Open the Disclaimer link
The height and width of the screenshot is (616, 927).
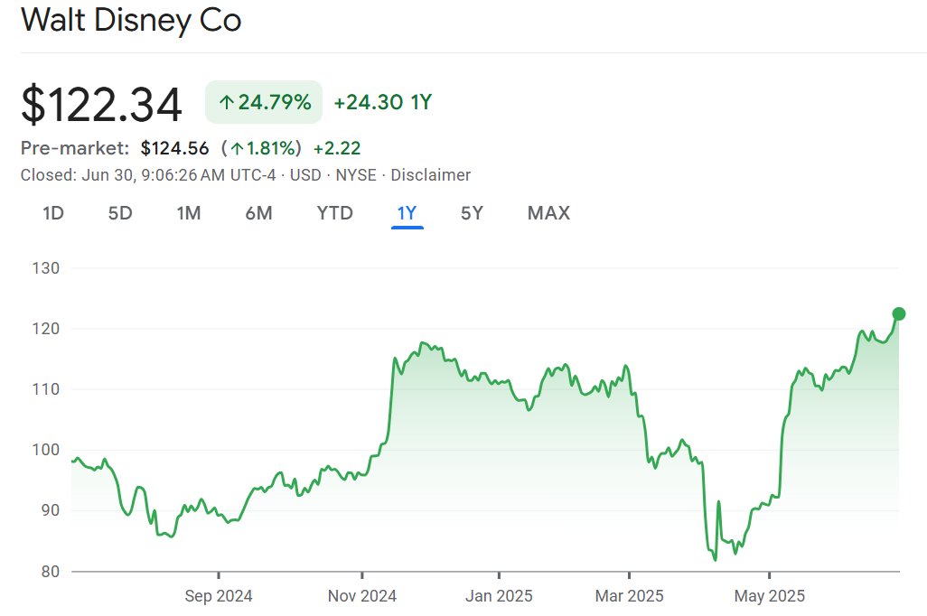click(431, 175)
